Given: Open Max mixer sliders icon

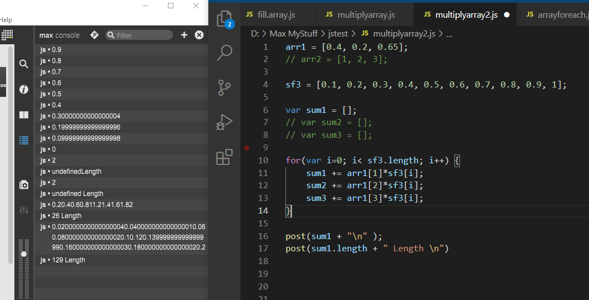Looking at the screenshot, I should (24, 210).
